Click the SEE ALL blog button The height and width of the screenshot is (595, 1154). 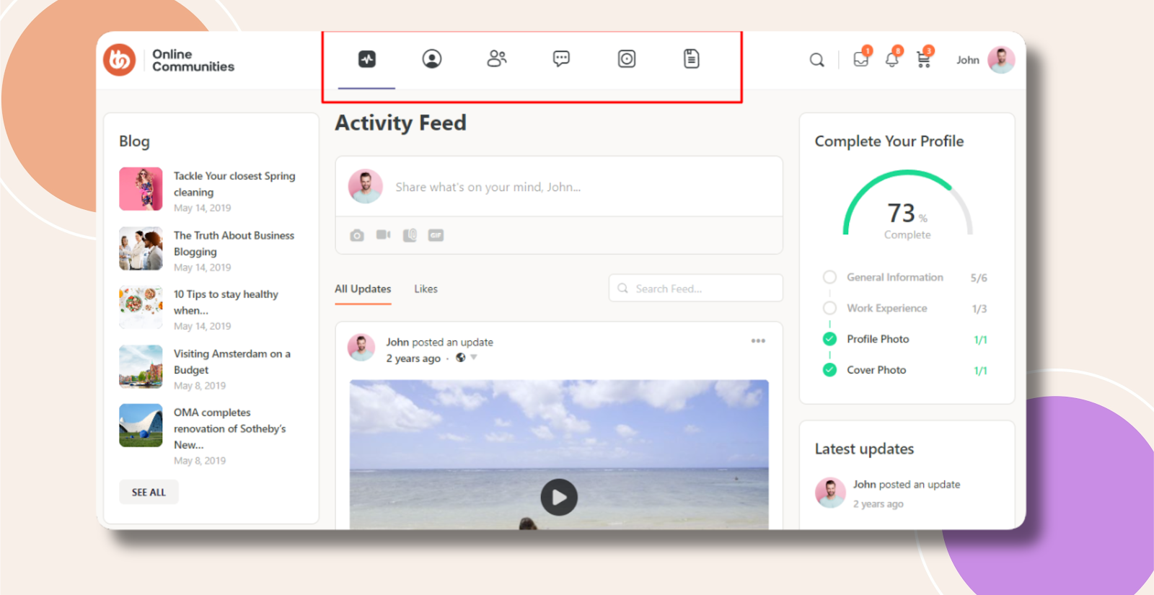149,493
